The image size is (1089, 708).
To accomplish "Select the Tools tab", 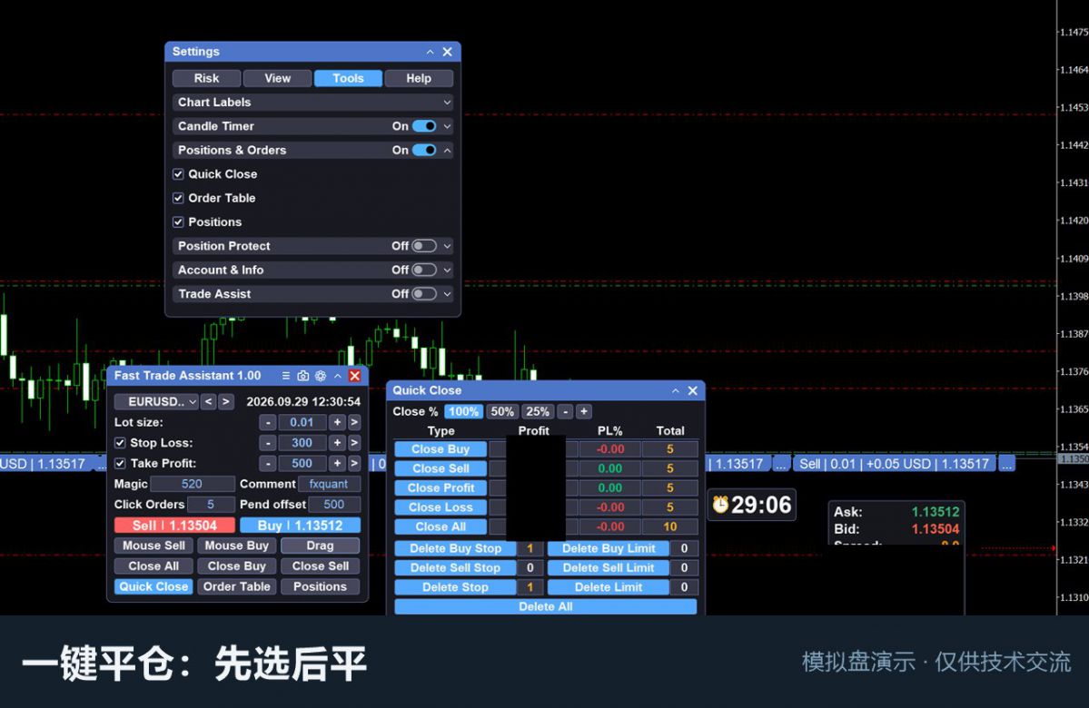I will [x=348, y=78].
